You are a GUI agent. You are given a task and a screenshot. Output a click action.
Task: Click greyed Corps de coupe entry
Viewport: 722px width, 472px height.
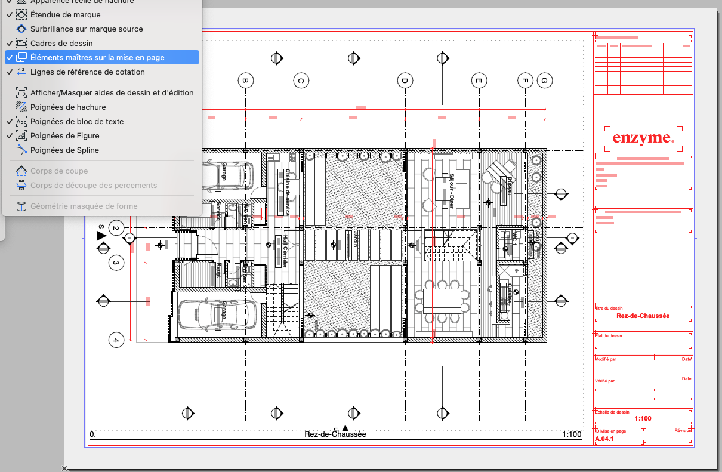101,171
